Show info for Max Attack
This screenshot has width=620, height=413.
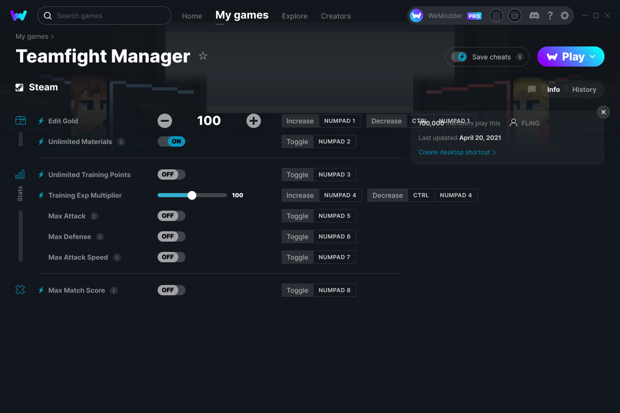95,216
